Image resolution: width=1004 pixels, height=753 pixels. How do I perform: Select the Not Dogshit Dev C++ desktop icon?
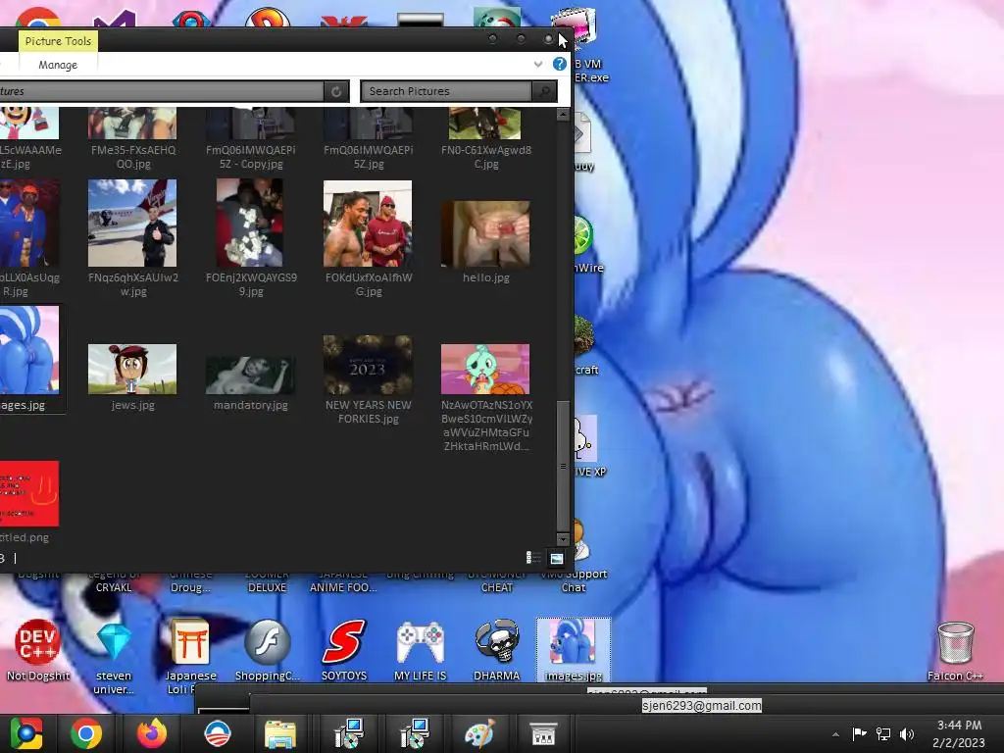pyautogui.click(x=38, y=650)
